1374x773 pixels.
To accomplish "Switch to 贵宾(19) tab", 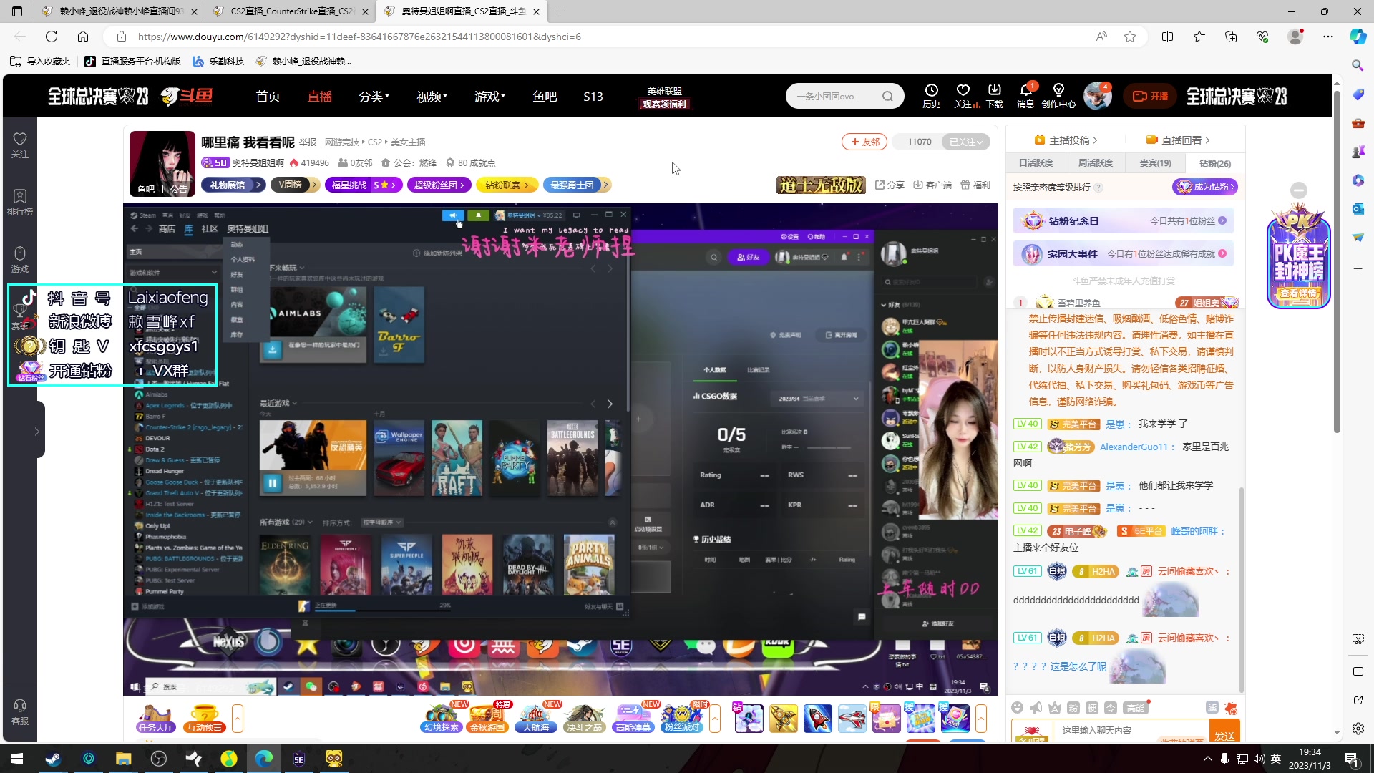I will click(x=1156, y=163).
